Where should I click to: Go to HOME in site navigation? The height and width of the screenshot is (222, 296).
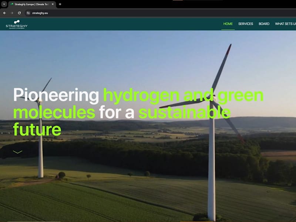coord(228,24)
